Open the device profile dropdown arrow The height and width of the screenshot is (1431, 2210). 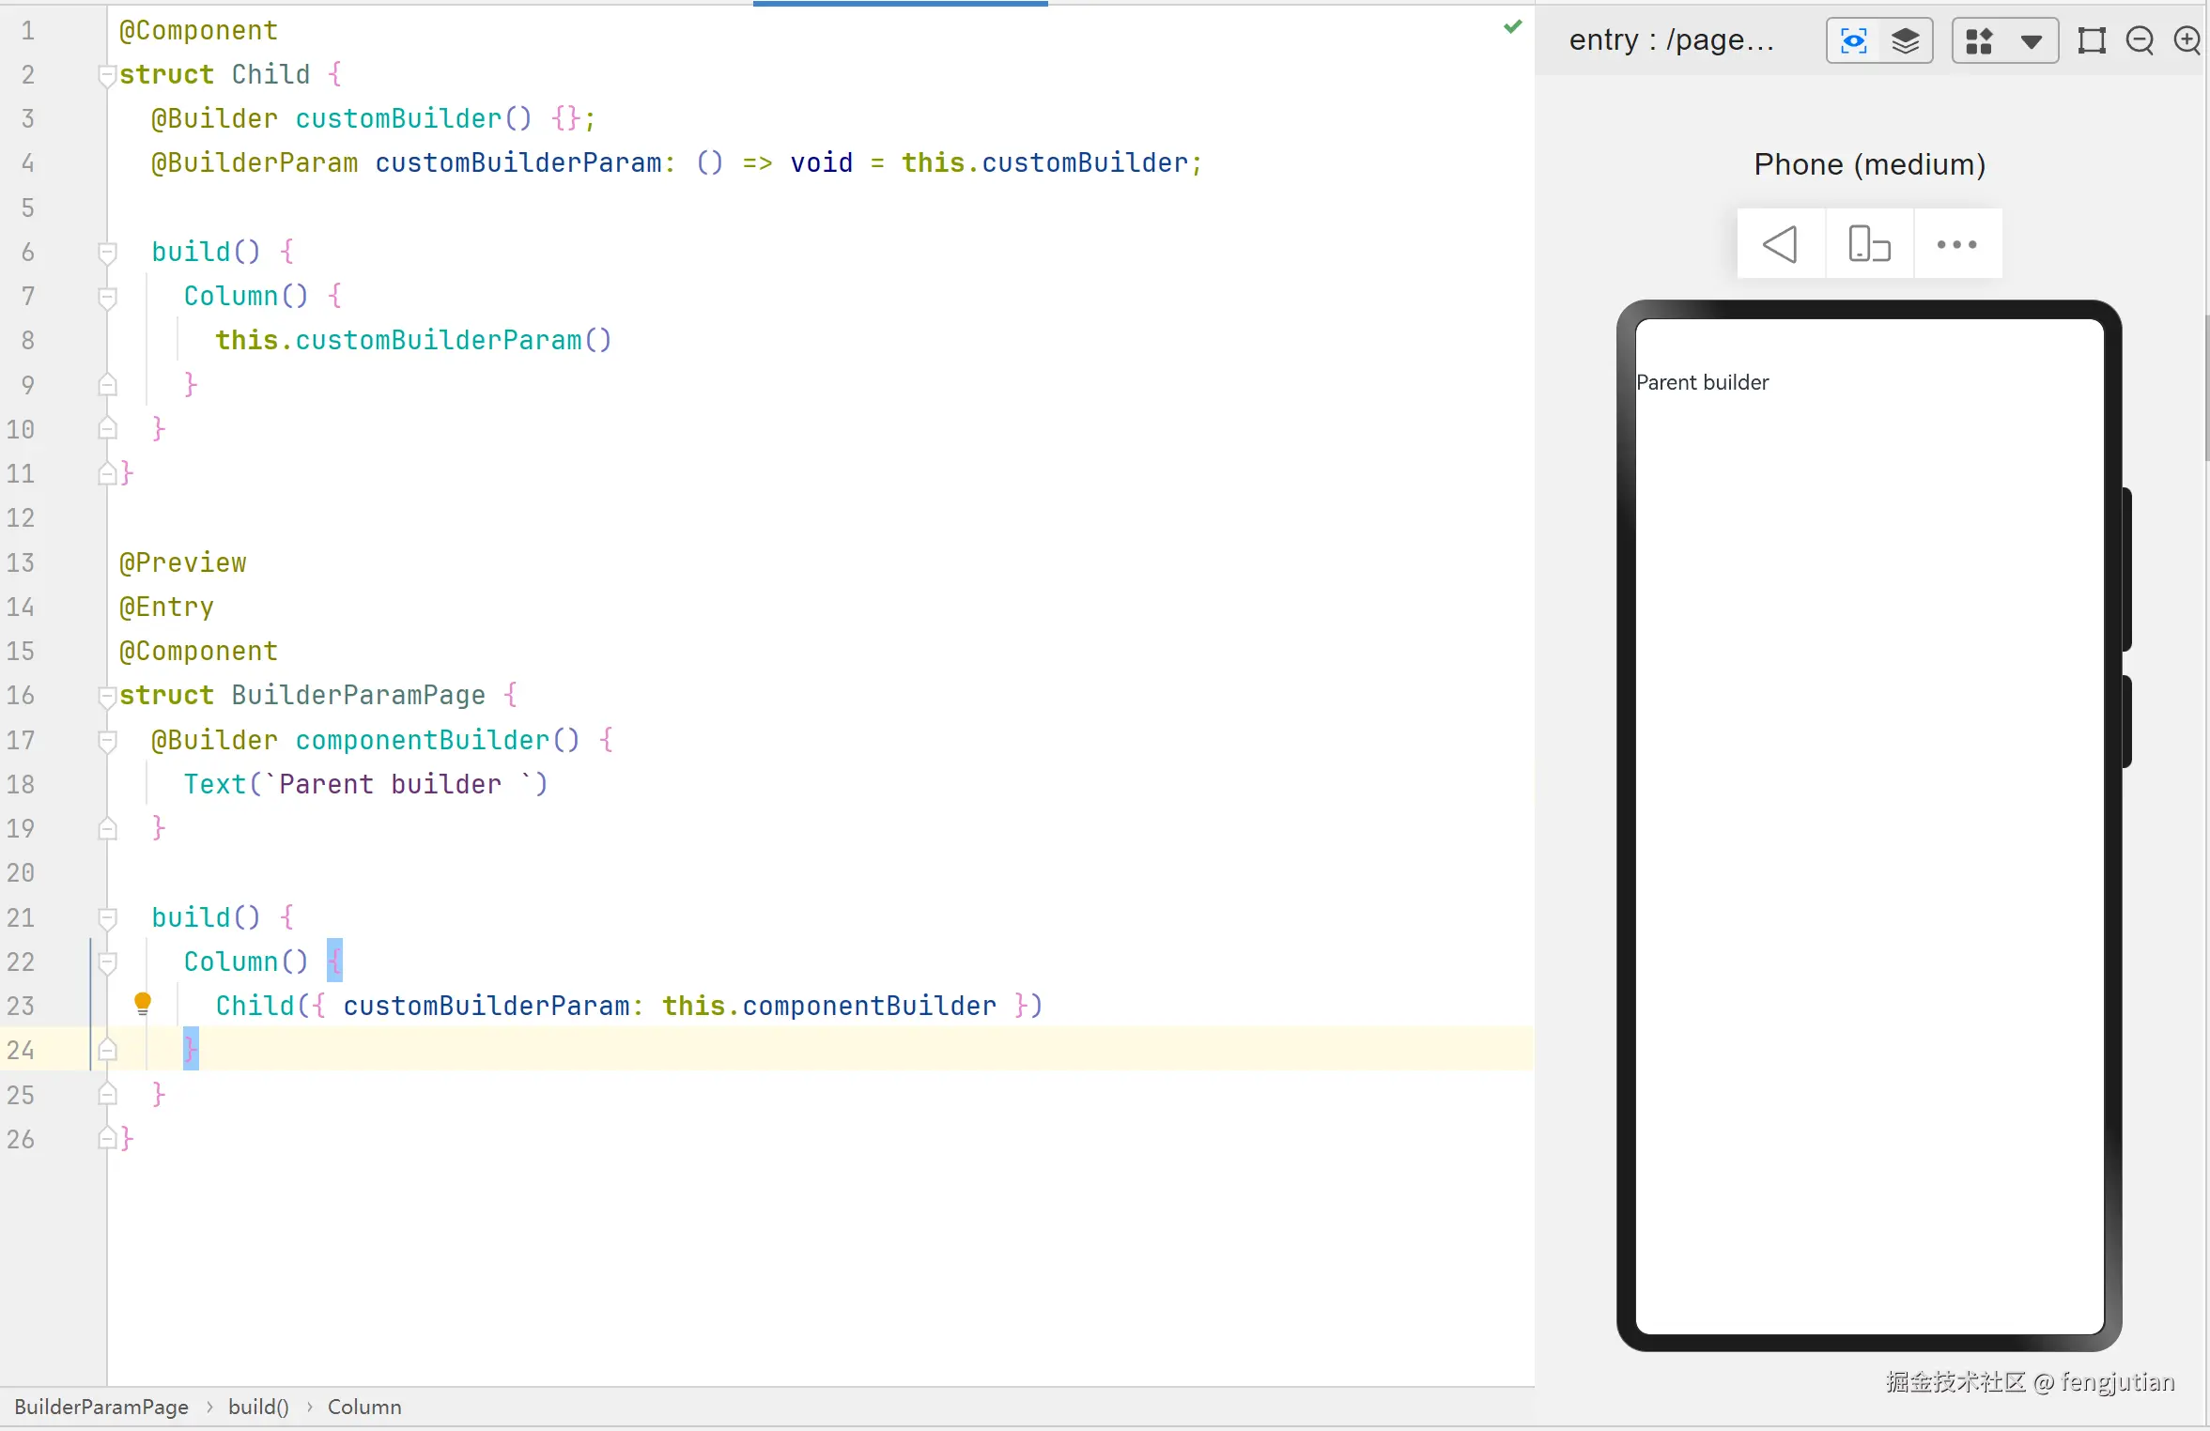tap(2031, 41)
